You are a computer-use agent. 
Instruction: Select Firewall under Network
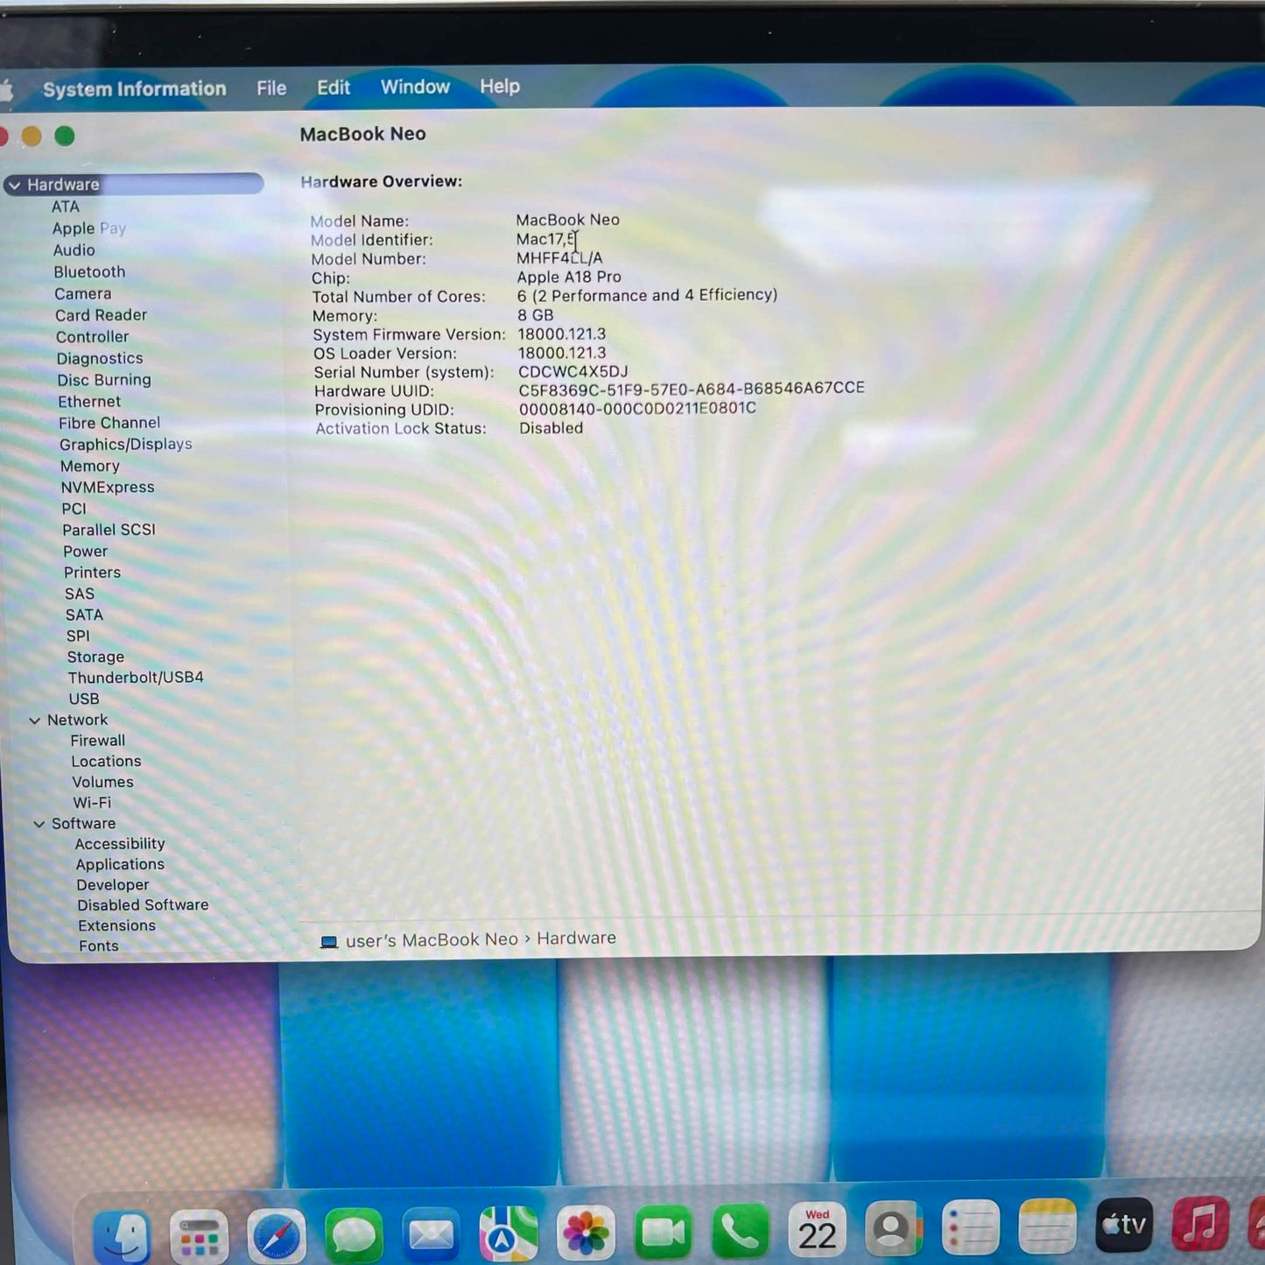click(x=98, y=741)
